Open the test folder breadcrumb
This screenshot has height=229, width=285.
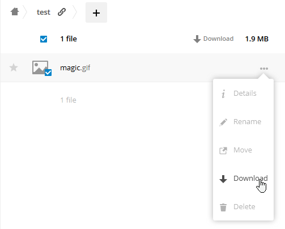(44, 12)
